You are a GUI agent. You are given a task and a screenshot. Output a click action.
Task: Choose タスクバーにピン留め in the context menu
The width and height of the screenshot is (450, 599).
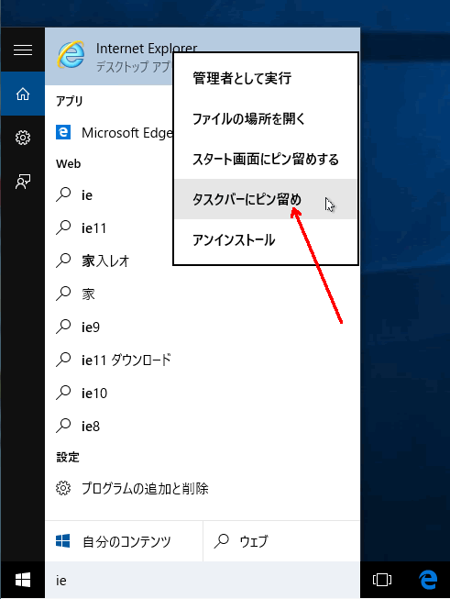tap(266, 199)
